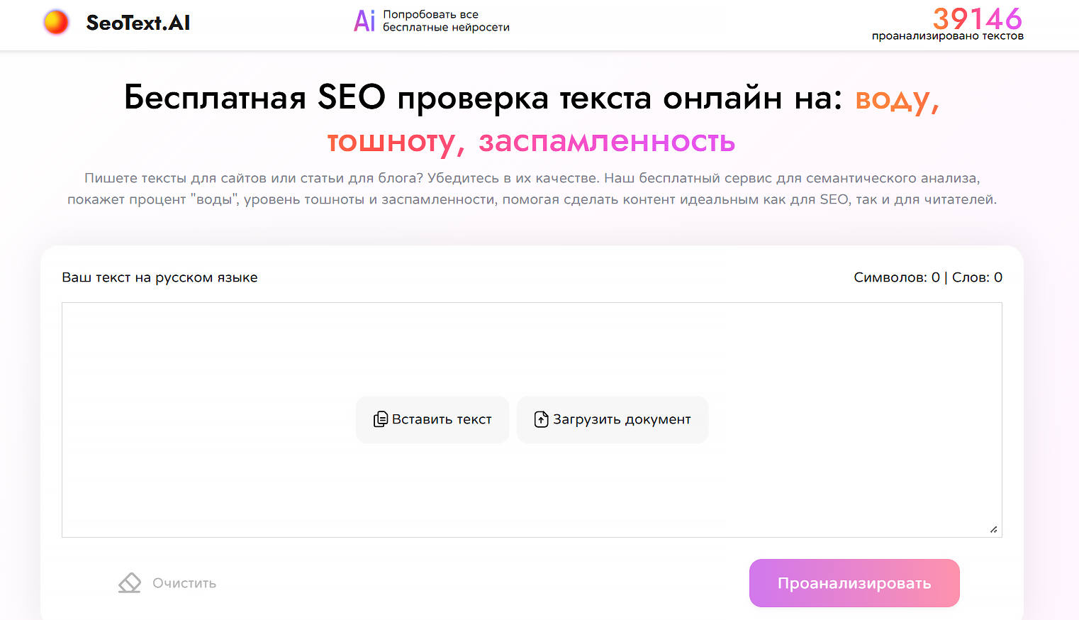The height and width of the screenshot is (620, 1079).
Task: Open Попробовать все бесплатные нейросети
Action: click(445, 20)
